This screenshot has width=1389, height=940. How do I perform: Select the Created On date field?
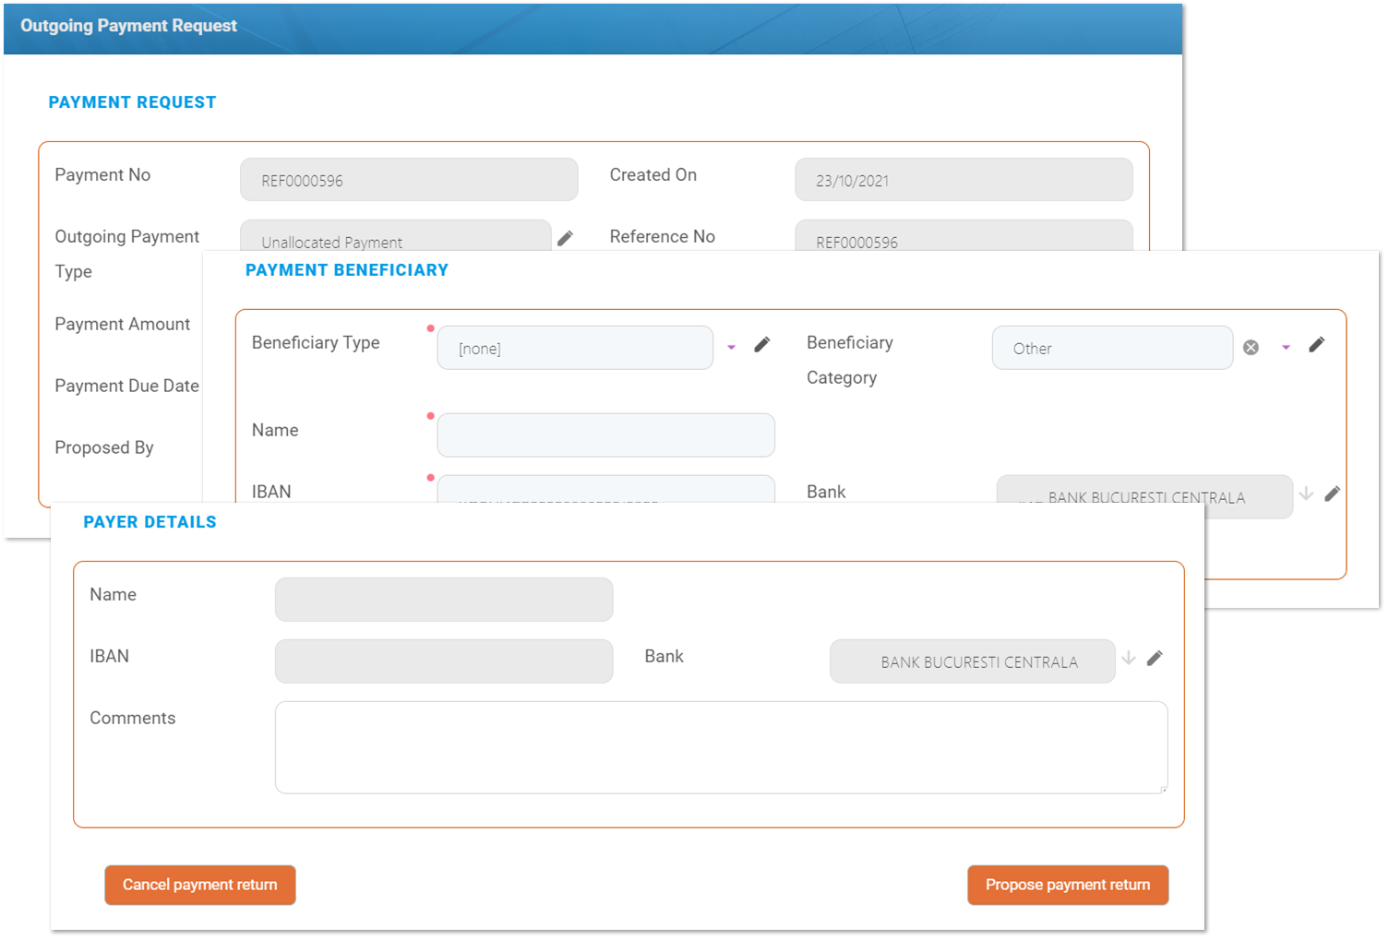[963, 180]
